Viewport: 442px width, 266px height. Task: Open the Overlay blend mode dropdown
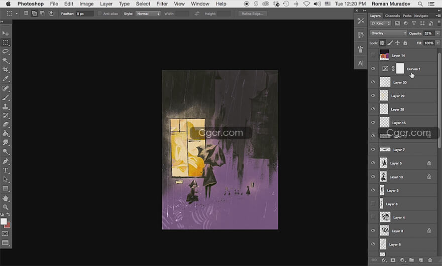pos(388,33)
